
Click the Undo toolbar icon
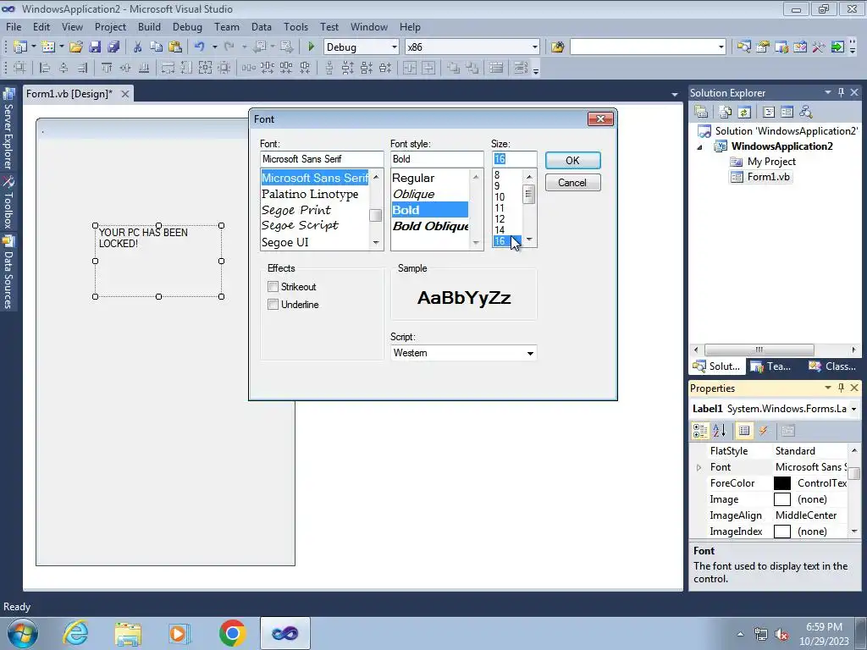point(200,47)
